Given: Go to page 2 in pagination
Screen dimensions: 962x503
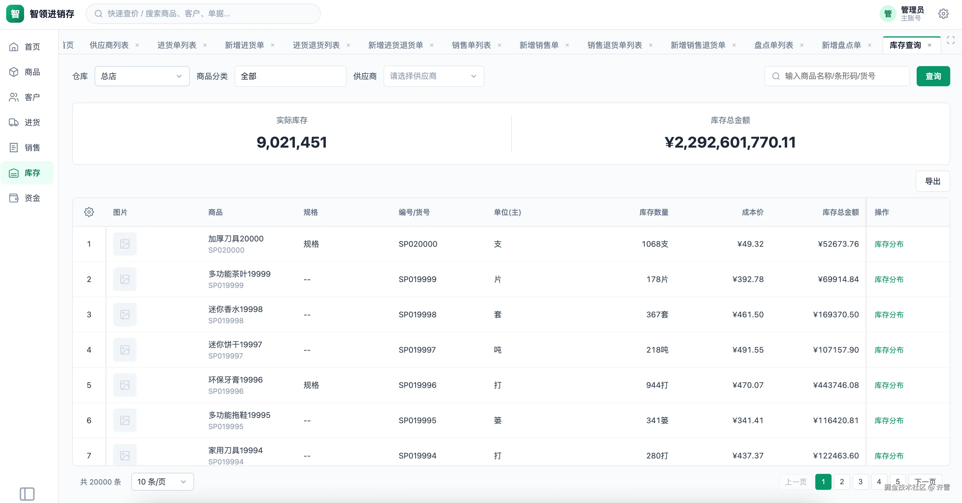Looking at the screenshot, I should (x=842, y=482).
